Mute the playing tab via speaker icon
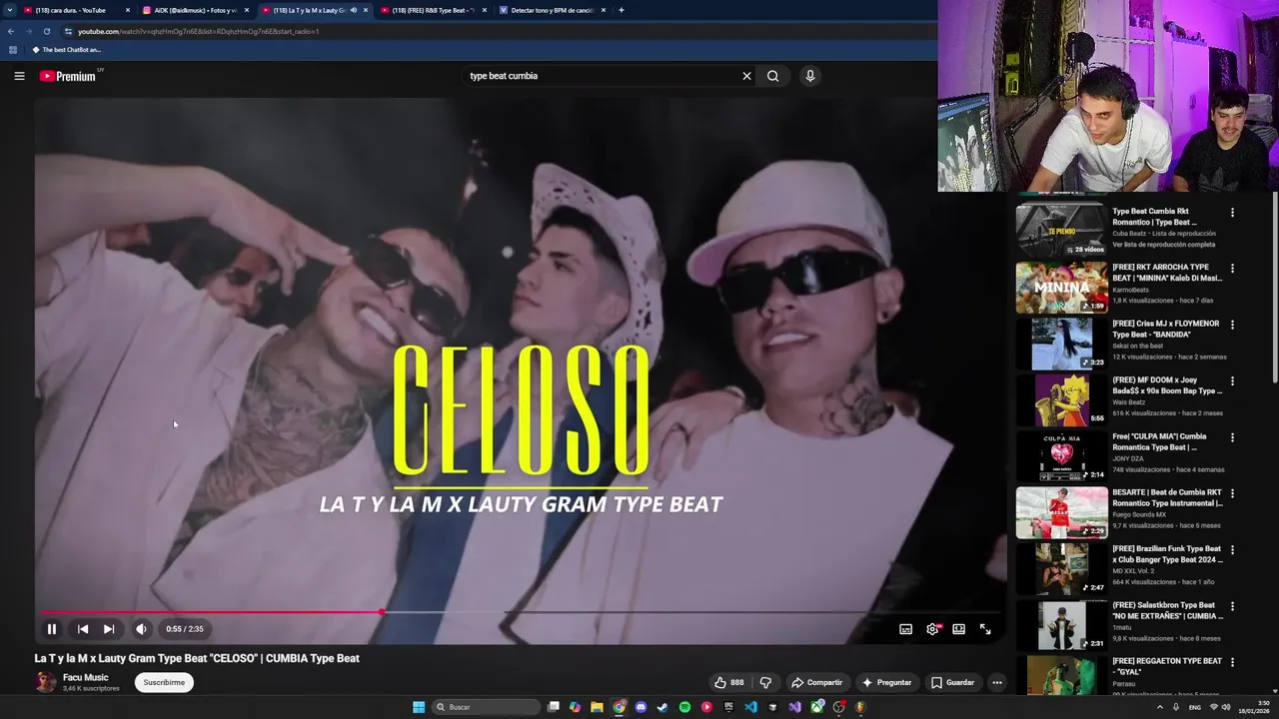1279x719 pixels. [354, 10]
